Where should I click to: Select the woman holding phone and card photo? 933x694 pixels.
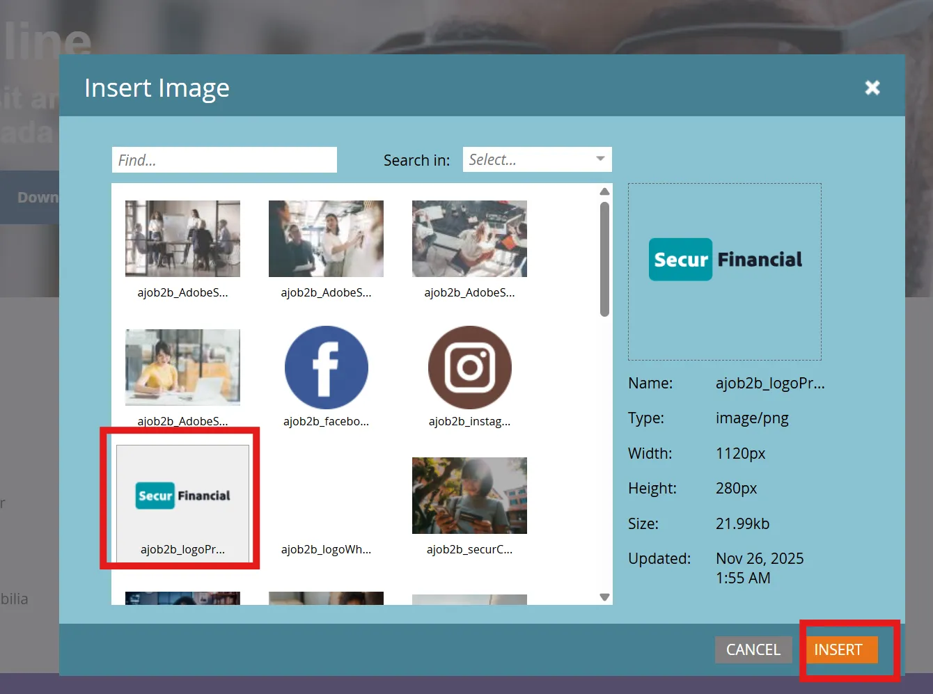469,496
